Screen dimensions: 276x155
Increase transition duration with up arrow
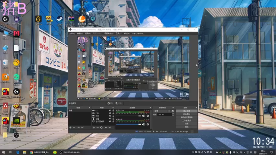[173, 114]
